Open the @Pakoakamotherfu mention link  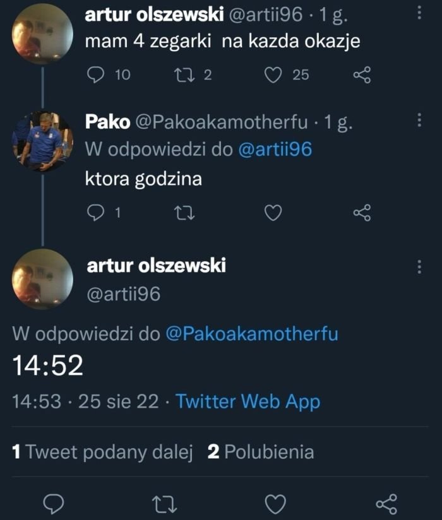coord(251,334)
